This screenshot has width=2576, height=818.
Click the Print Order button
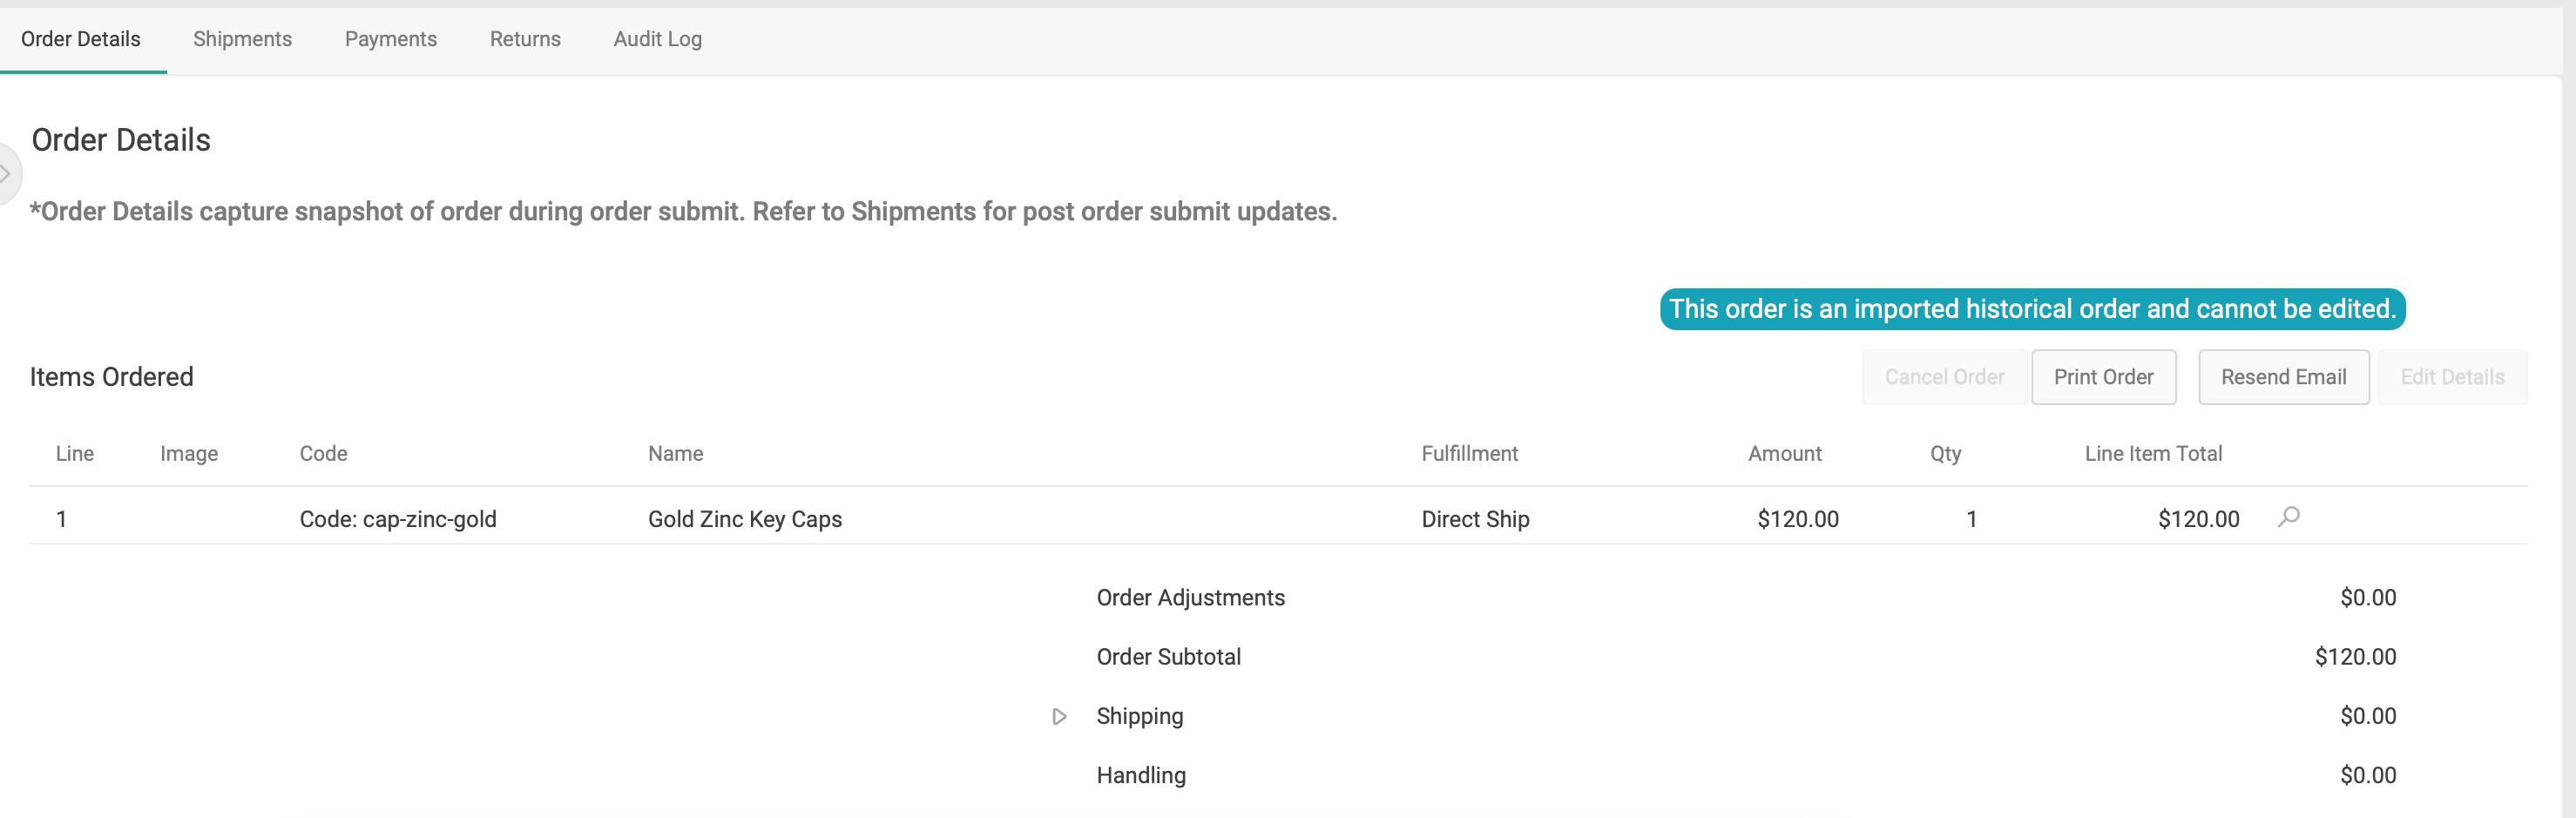2103,377
